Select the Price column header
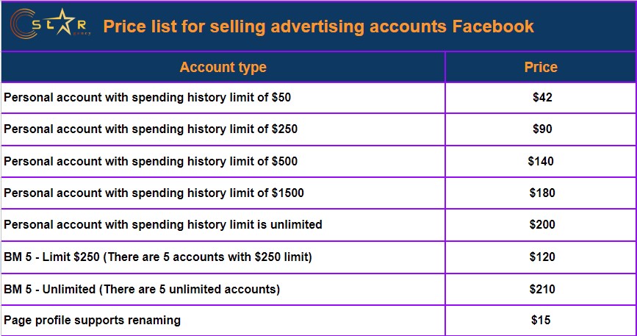This screenshot has height=336, width=637. tap(540, 68)
